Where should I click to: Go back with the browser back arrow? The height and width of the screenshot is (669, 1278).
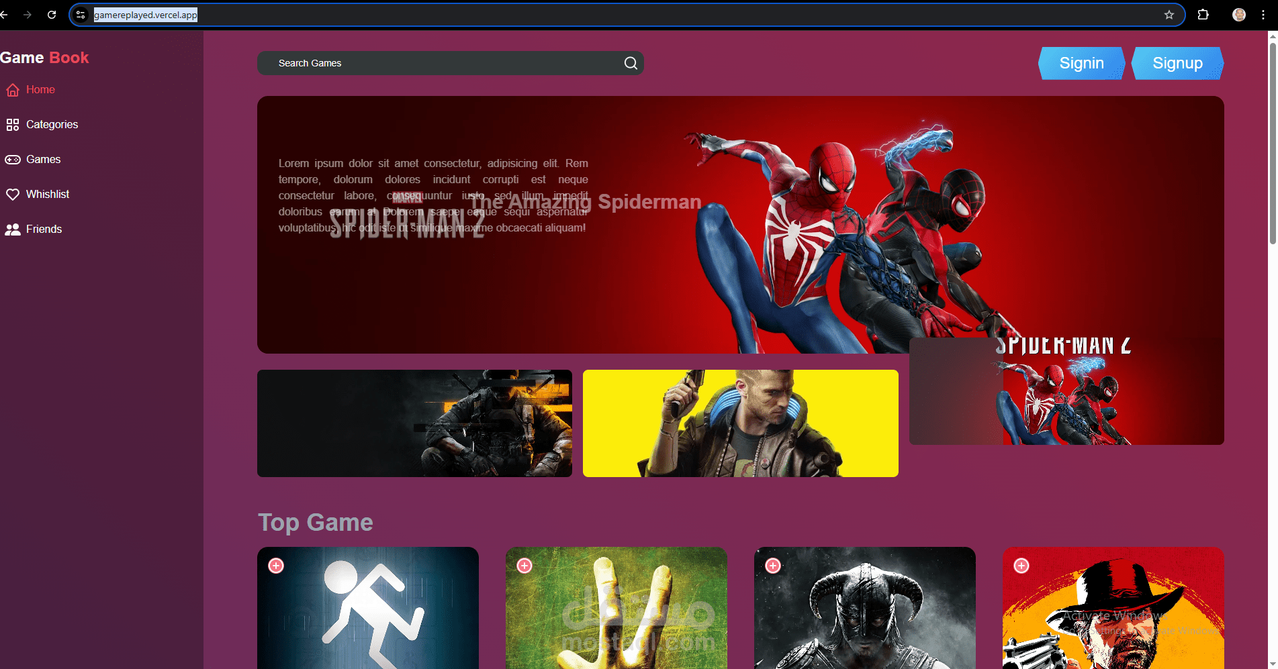click(5, 15)
